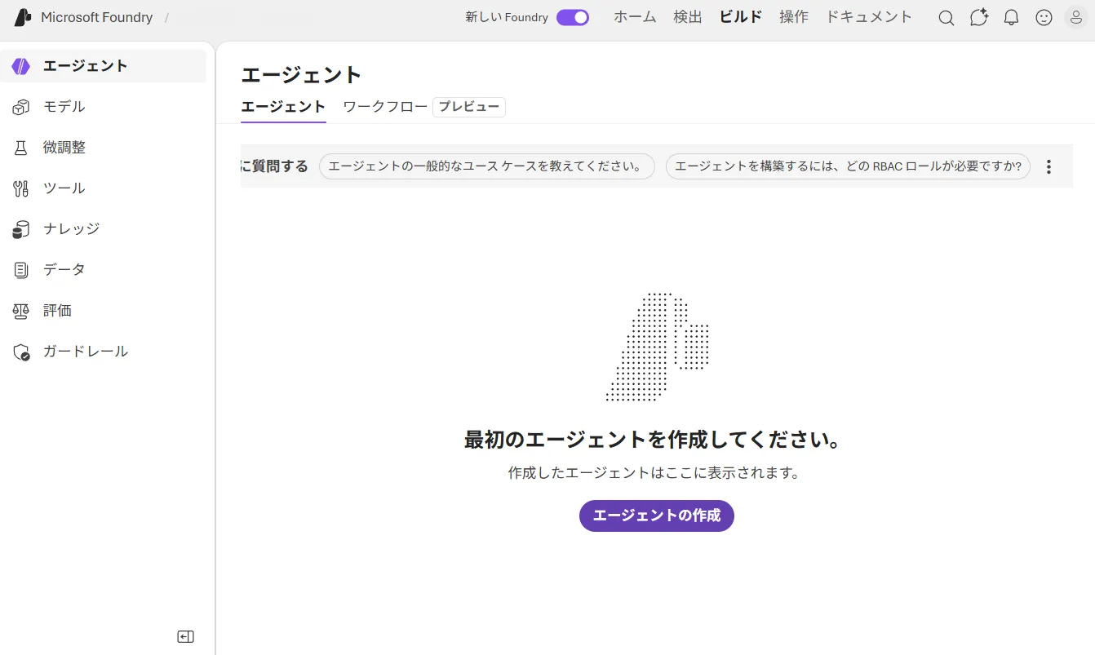
Task: Click the エージェントの作成 button
Action: click(x=657, y=516)
